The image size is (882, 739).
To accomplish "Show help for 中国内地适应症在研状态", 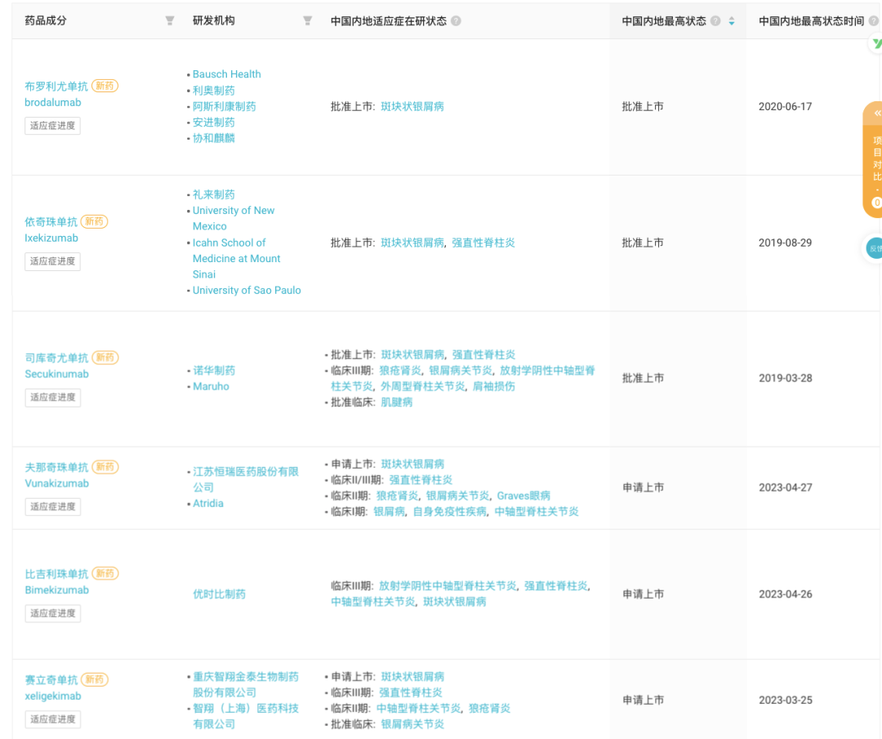I will (x=457, y=20).
